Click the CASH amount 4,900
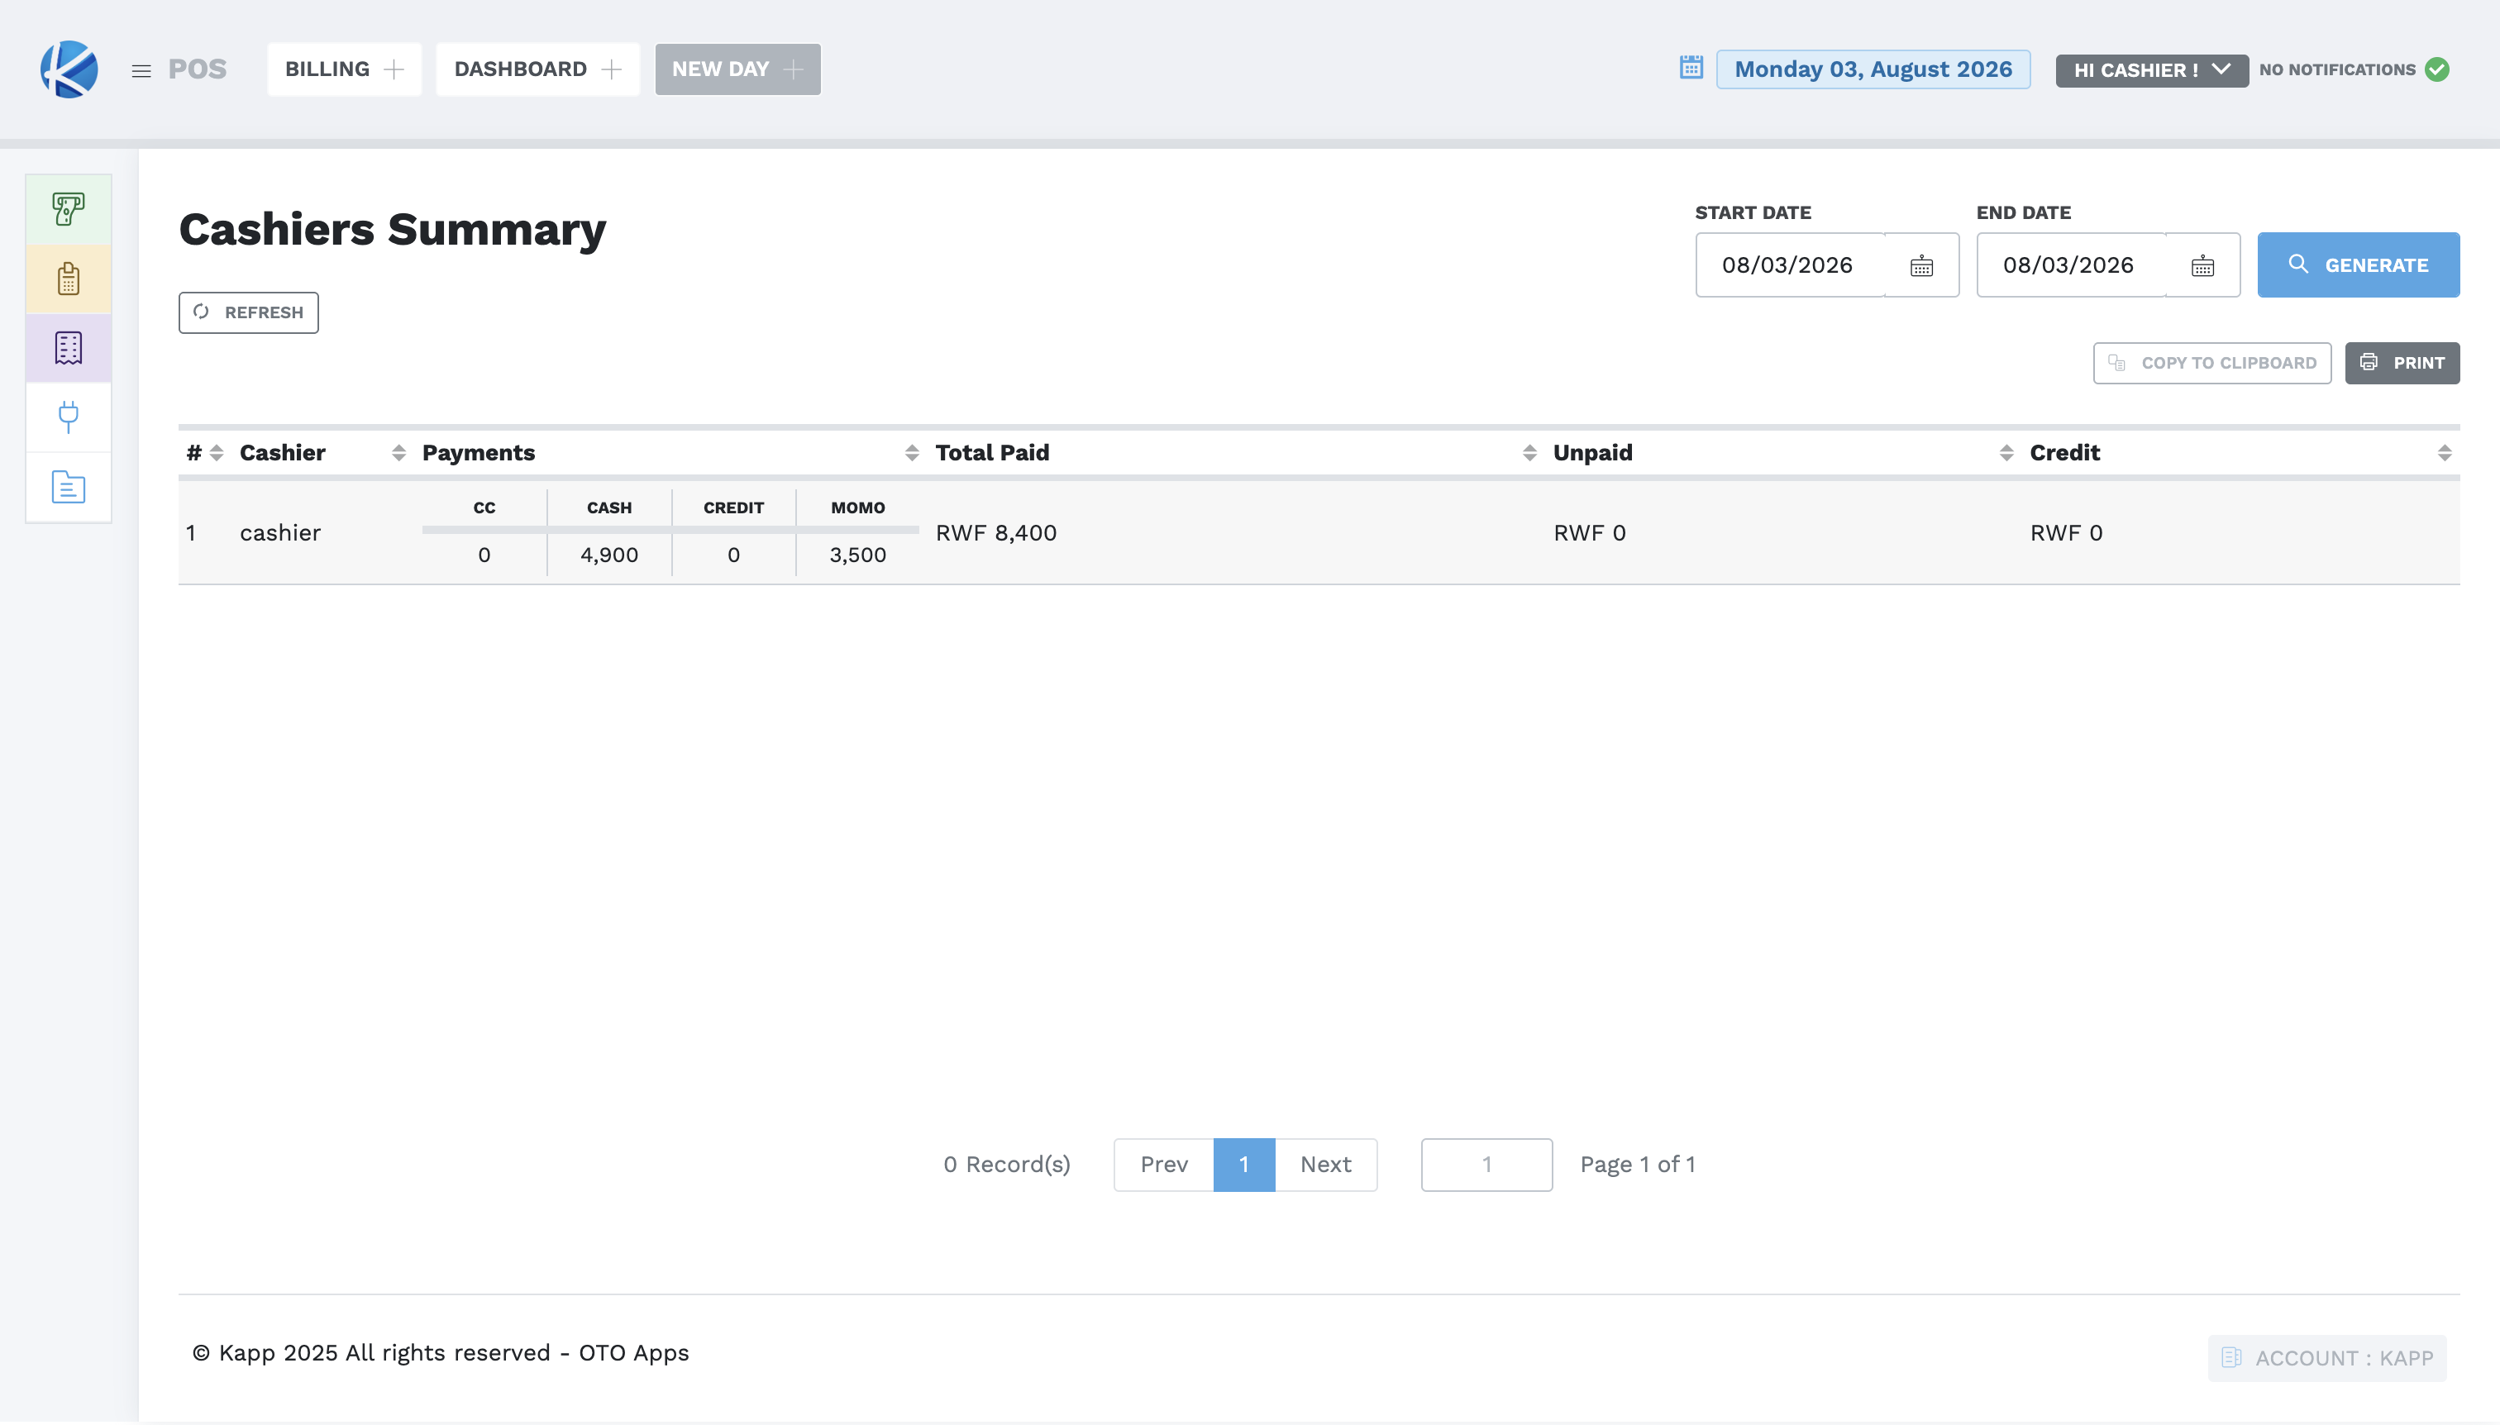 point(608,555)
